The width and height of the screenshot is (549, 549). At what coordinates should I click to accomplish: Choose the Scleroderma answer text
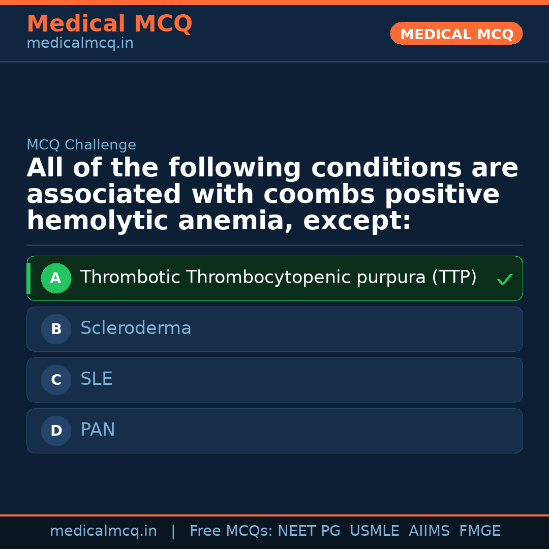(136, 328)
